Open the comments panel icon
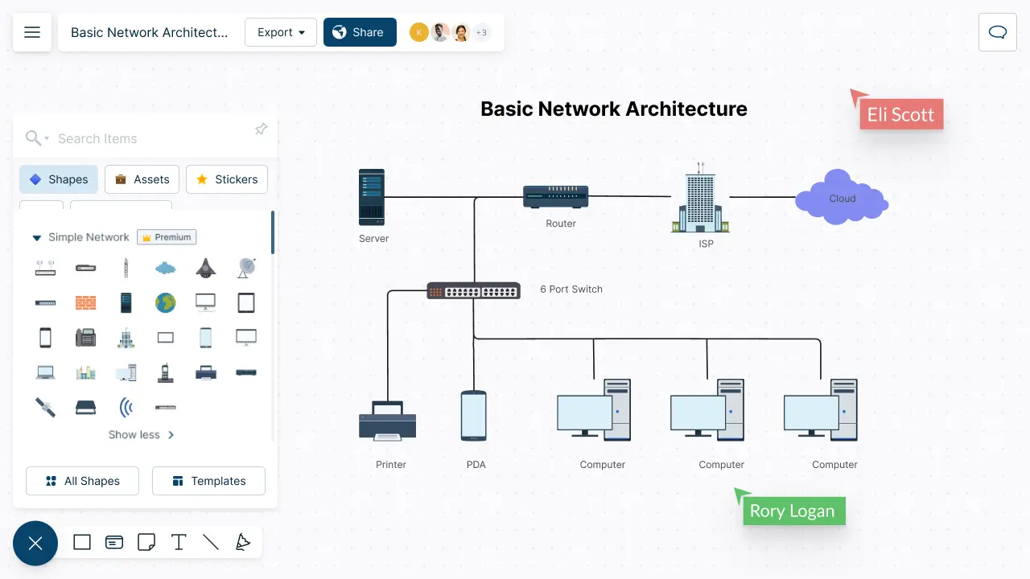Image resolution: width=1030 pixels, height=579 pixels. pos(998,32)
